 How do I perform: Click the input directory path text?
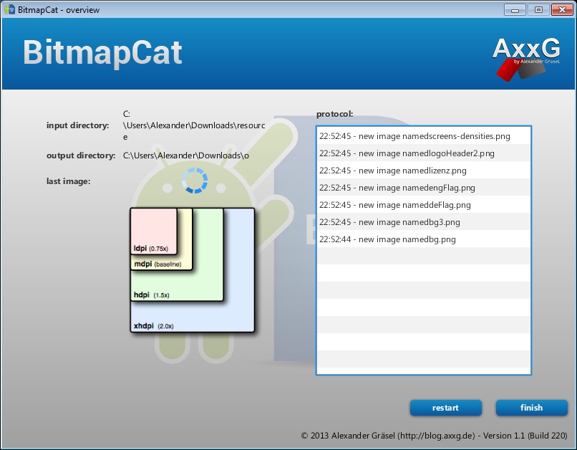pos(194,125)
